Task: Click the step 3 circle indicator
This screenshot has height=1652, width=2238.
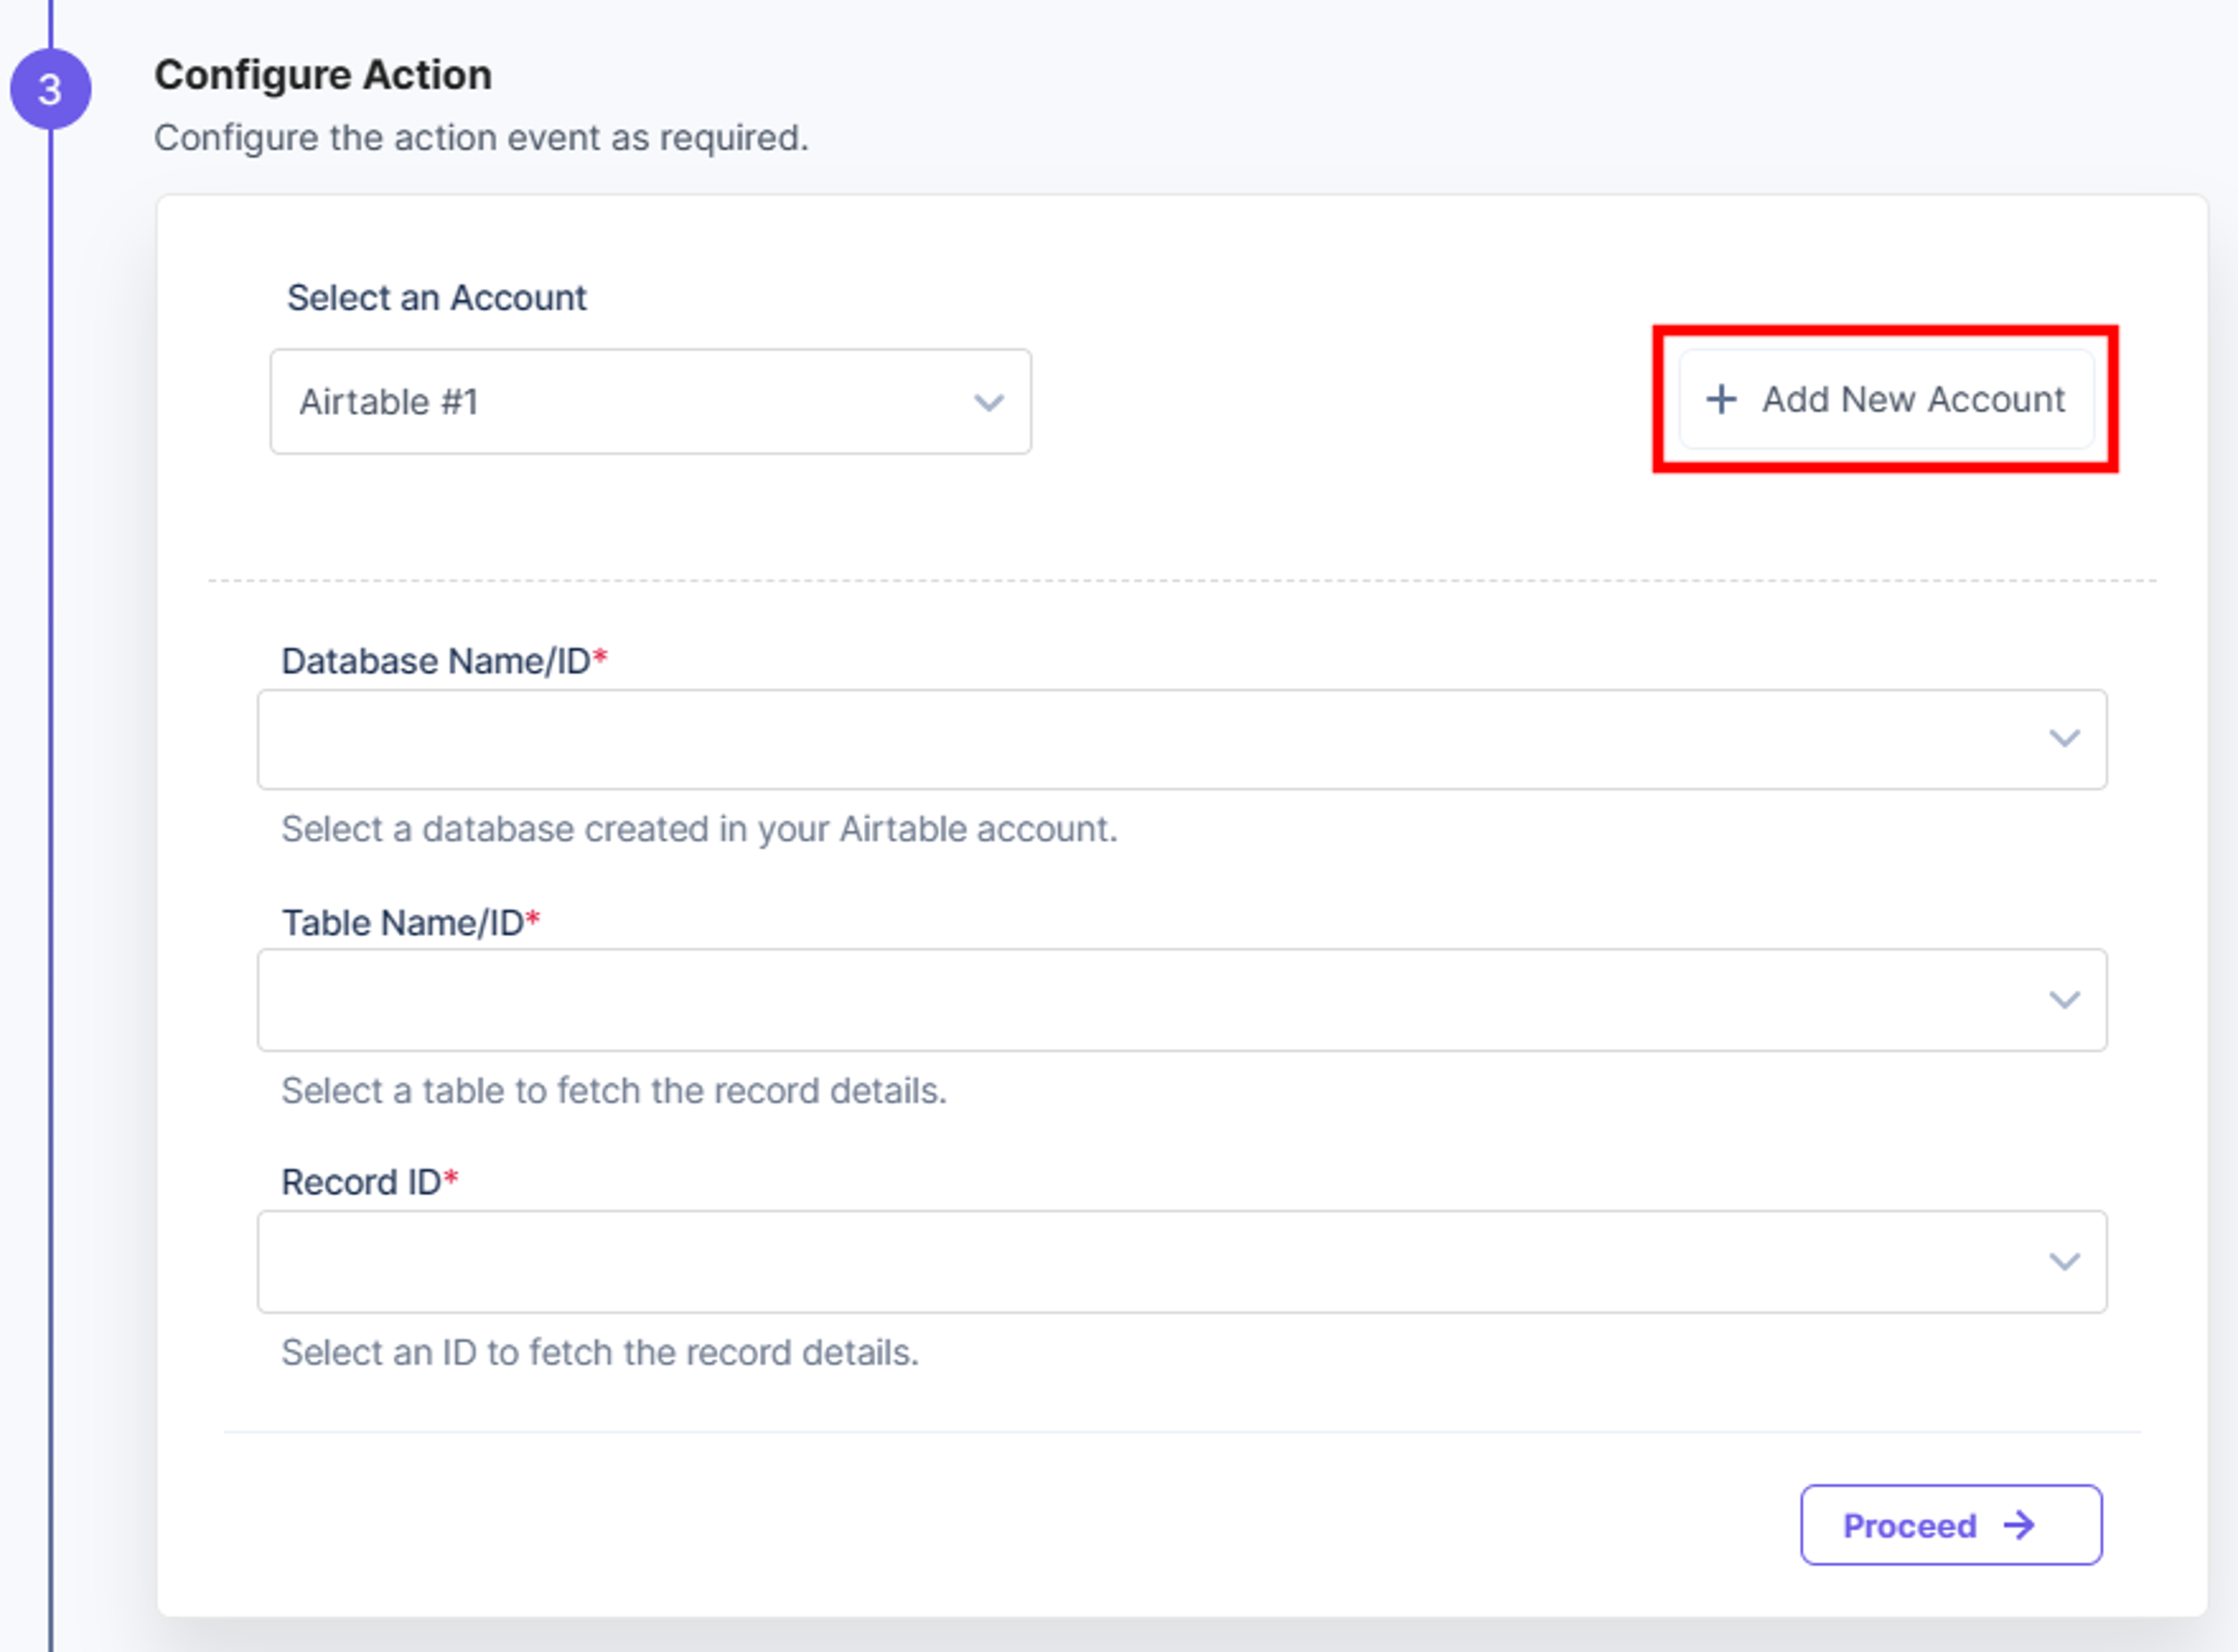Action: [x=50, y=89]
